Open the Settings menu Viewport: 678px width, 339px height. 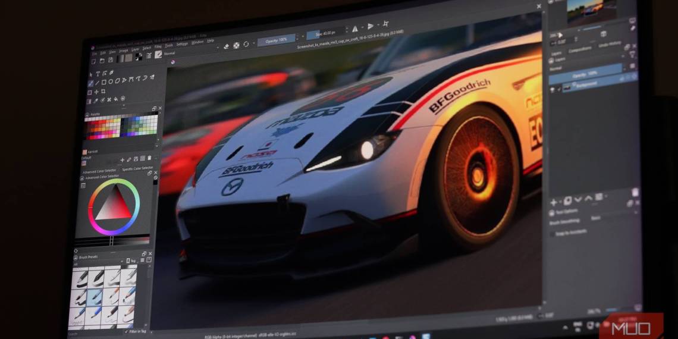point(182,44)
